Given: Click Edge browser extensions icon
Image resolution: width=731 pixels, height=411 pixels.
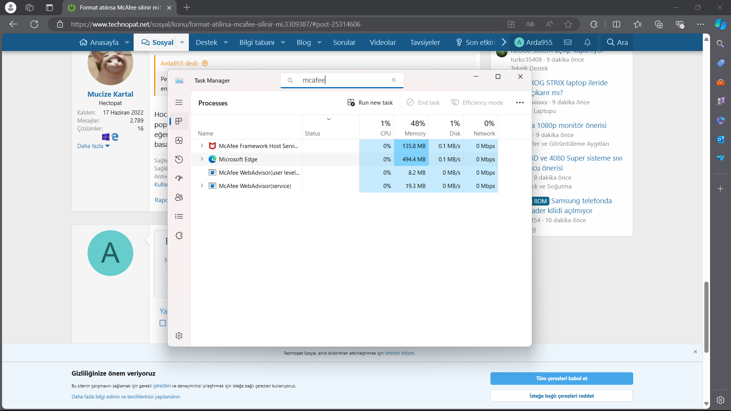Looking at the screenshot, I should [x=594, y=24].
